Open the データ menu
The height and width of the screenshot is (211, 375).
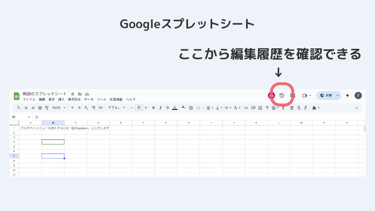(x=89, y=100)
